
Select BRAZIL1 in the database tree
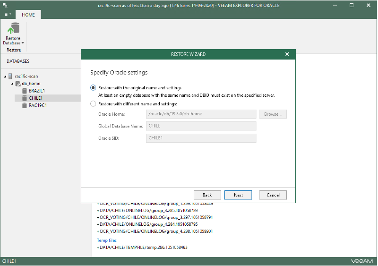tap(37, 91)
